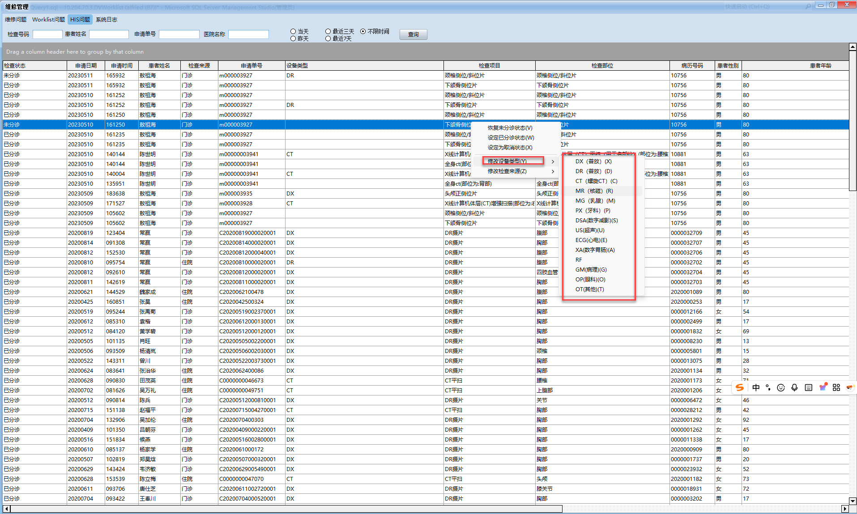Open the IME soft keyboard icon
The image size is (857, 514).
point(808,387)
